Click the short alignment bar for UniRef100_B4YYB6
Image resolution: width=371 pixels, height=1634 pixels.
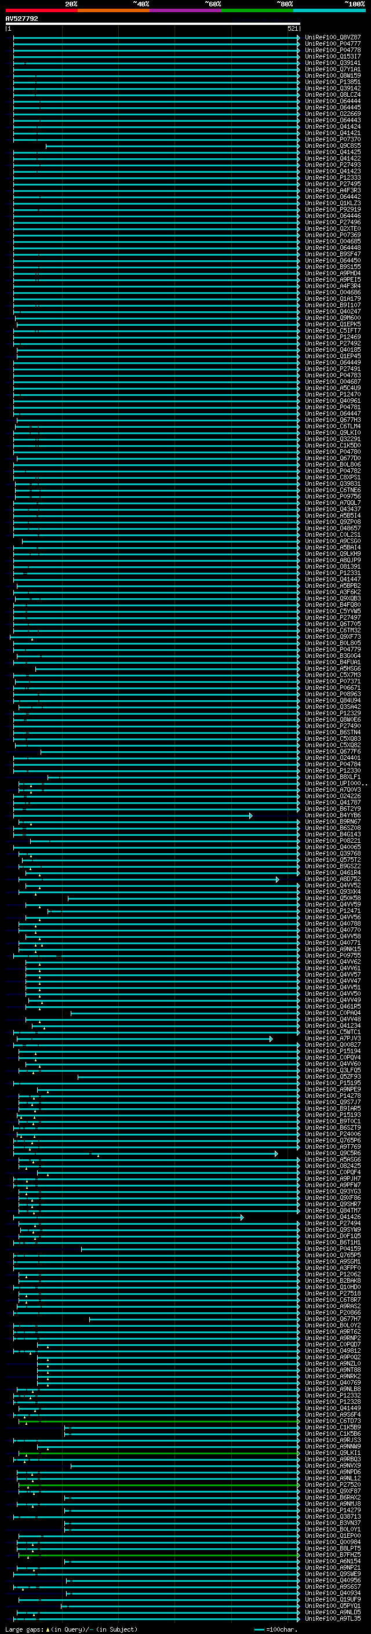(x=133, y=815)
